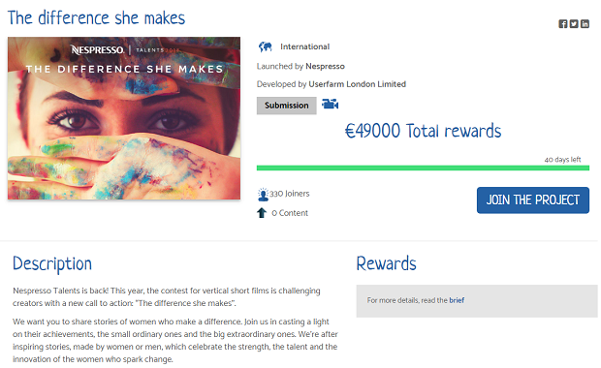Viewport: 601px width, 368px height.
Task: Click the International globe icon
Action: point(266,46)
